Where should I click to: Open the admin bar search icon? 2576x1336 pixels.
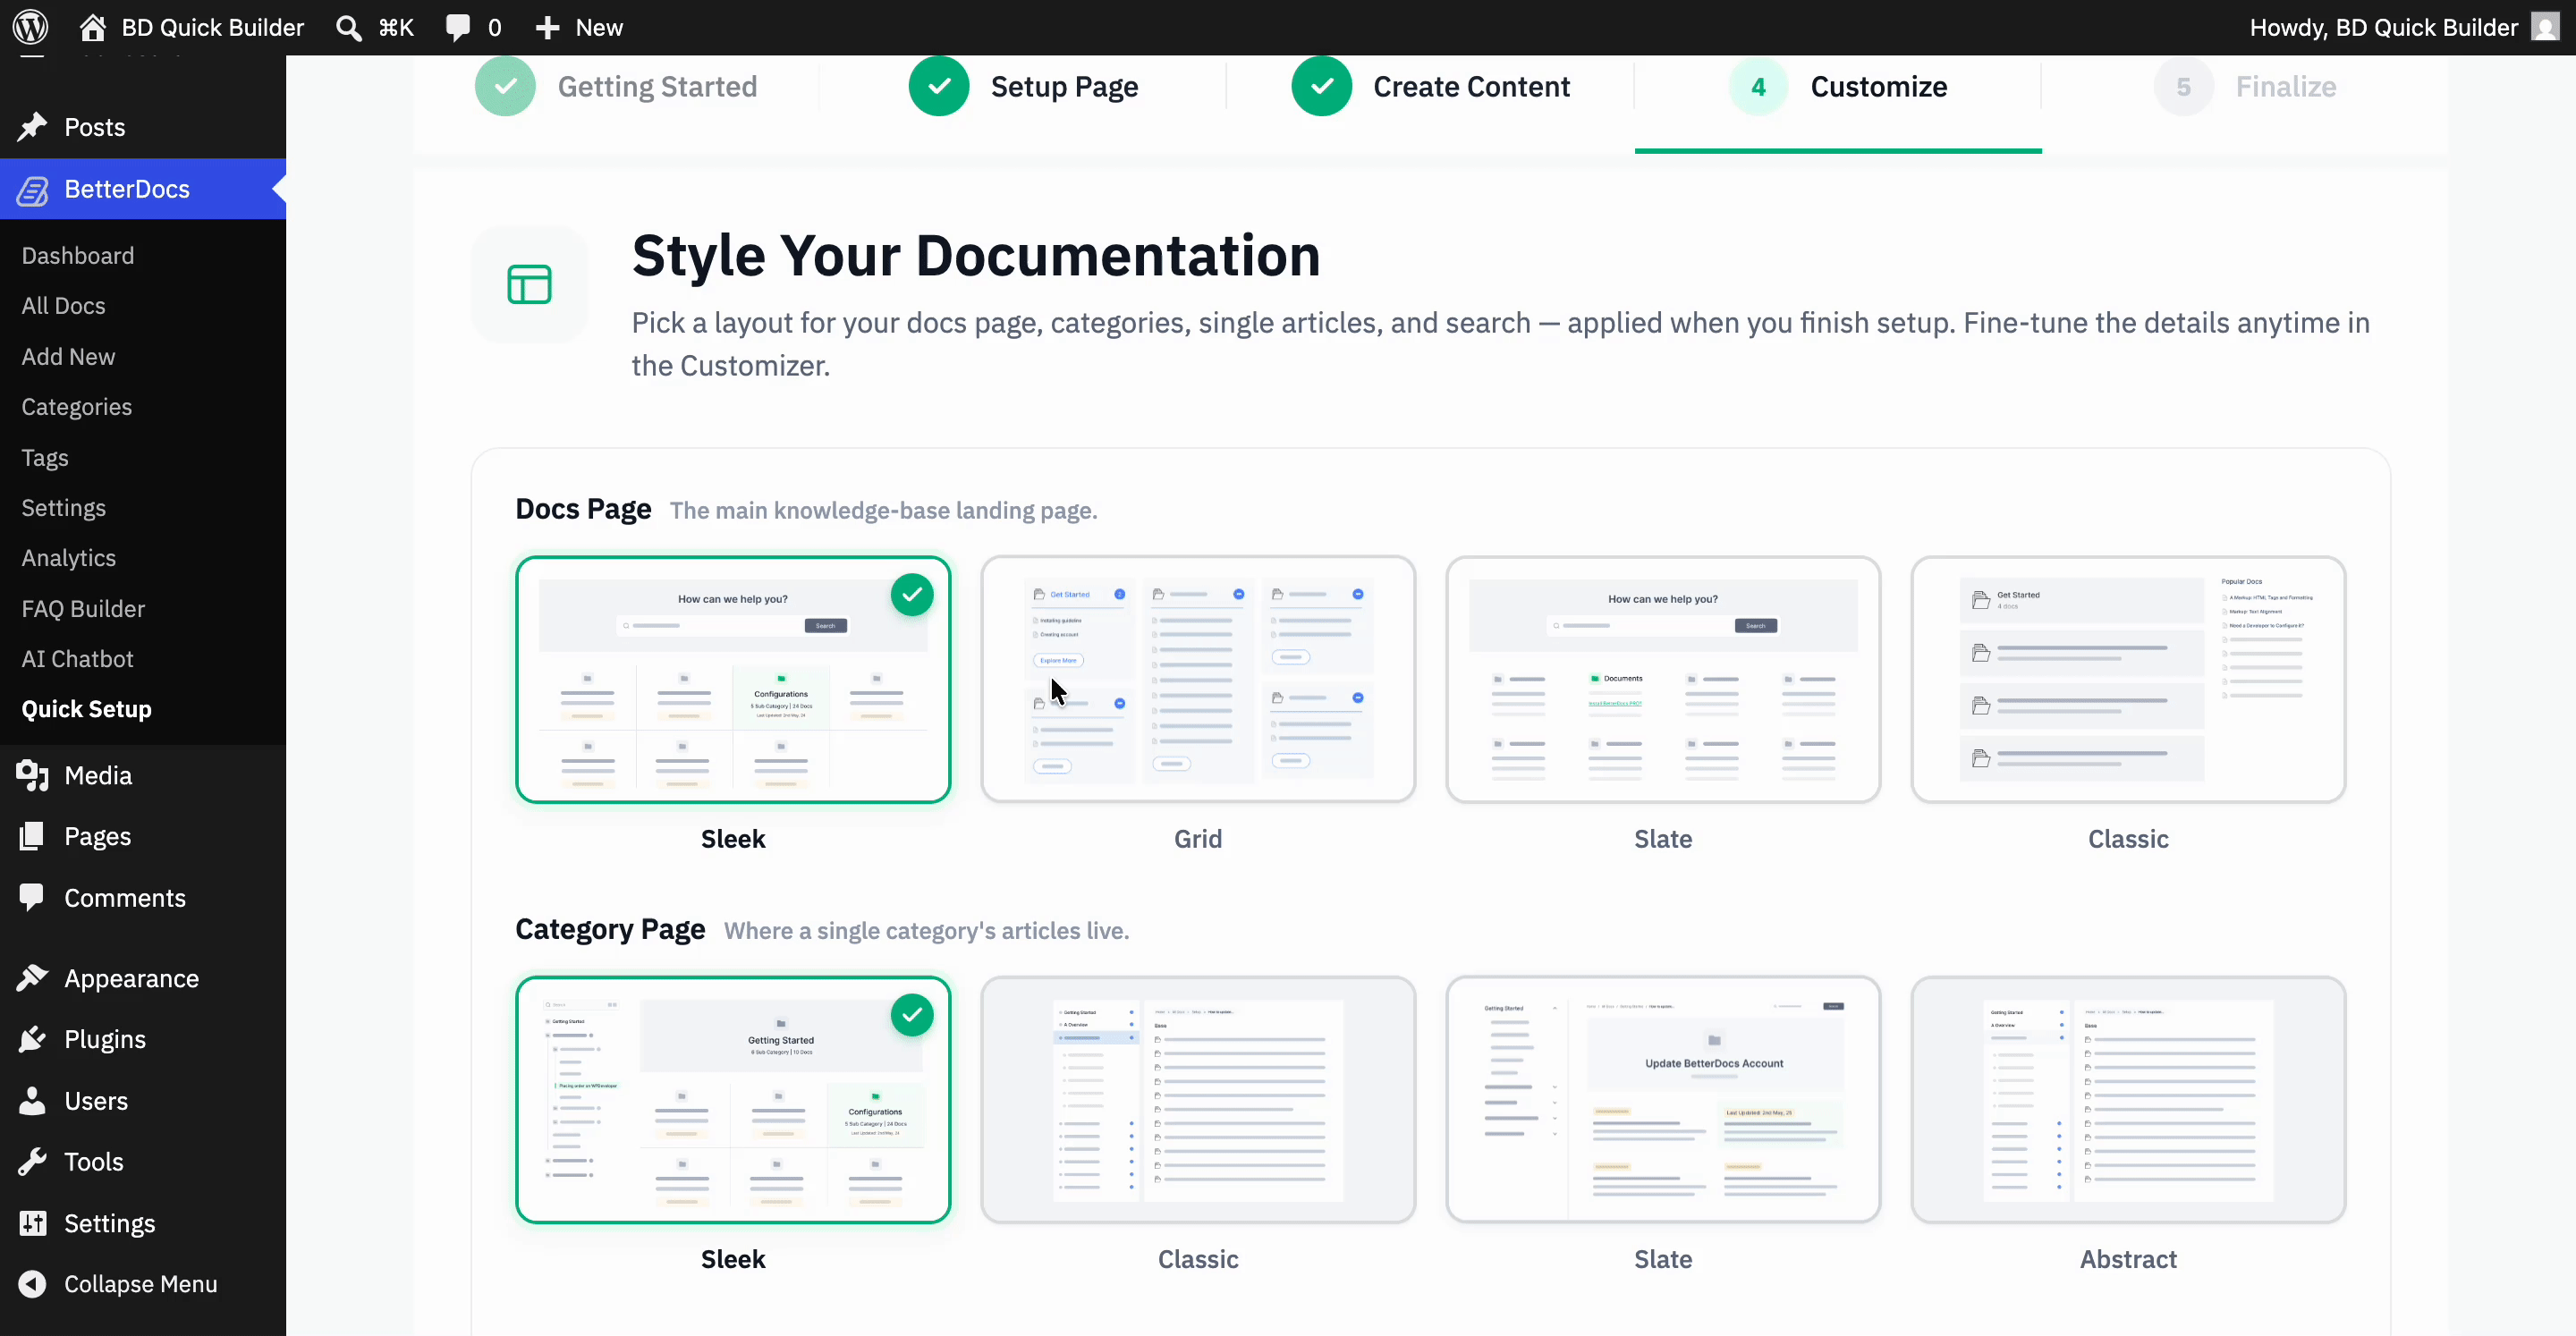(x=348, y=28)
